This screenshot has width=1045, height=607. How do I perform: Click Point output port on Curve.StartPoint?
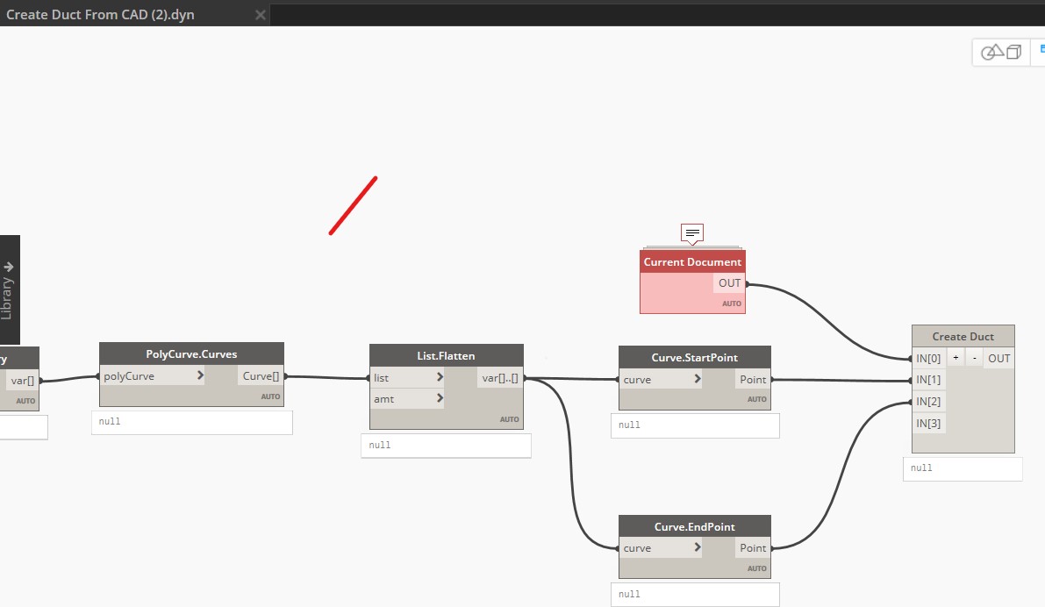point(753,379)
